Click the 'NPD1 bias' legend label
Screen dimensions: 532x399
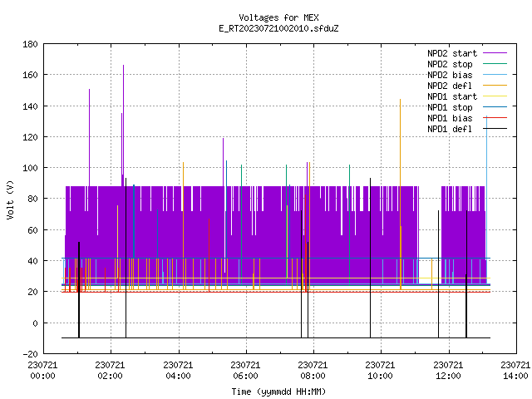450,118
